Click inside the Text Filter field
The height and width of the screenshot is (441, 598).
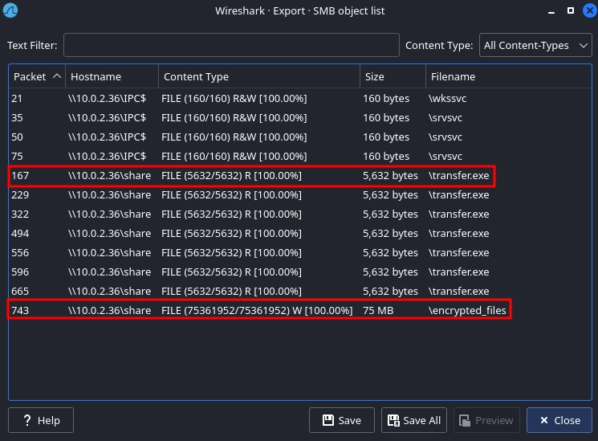tap(231, 46)
